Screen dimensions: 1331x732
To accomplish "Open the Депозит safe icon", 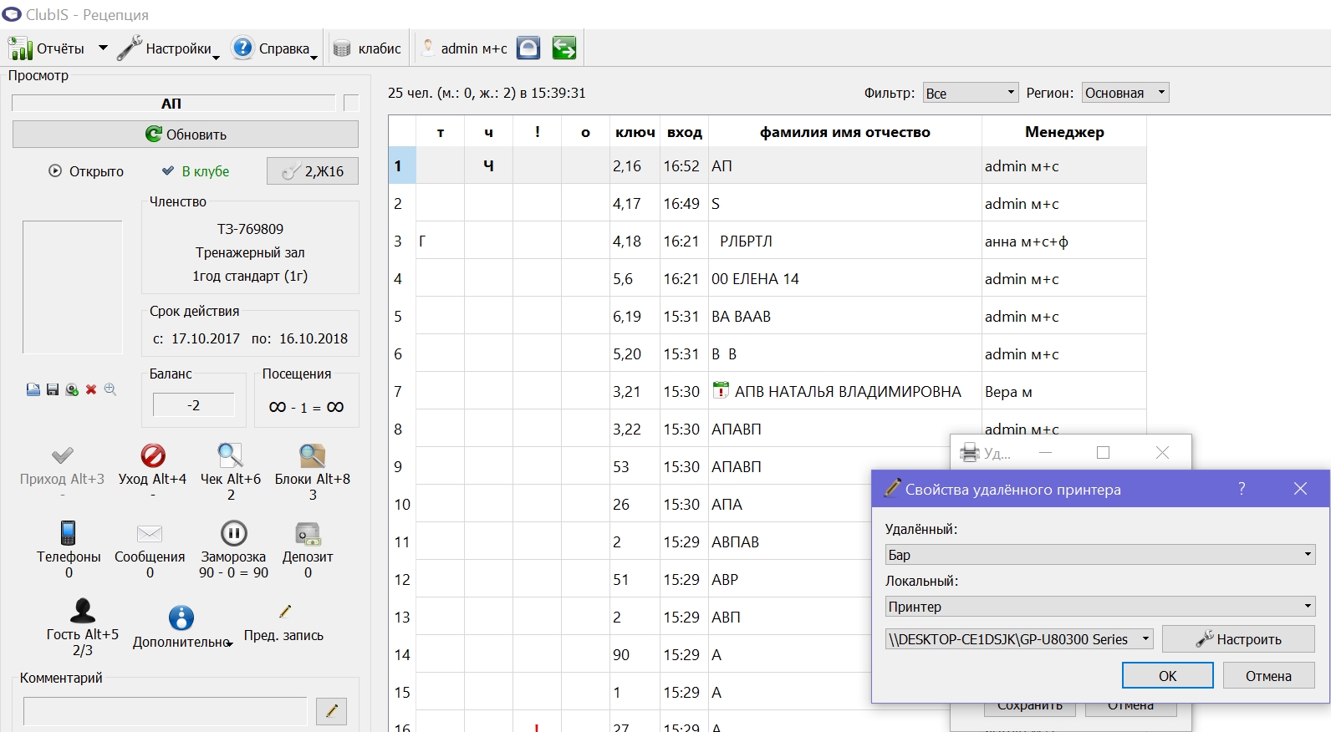I will (308, 533).
